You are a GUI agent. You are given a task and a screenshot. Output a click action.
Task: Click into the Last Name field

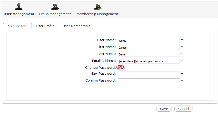pyautogui.click(x=149, y=54)
